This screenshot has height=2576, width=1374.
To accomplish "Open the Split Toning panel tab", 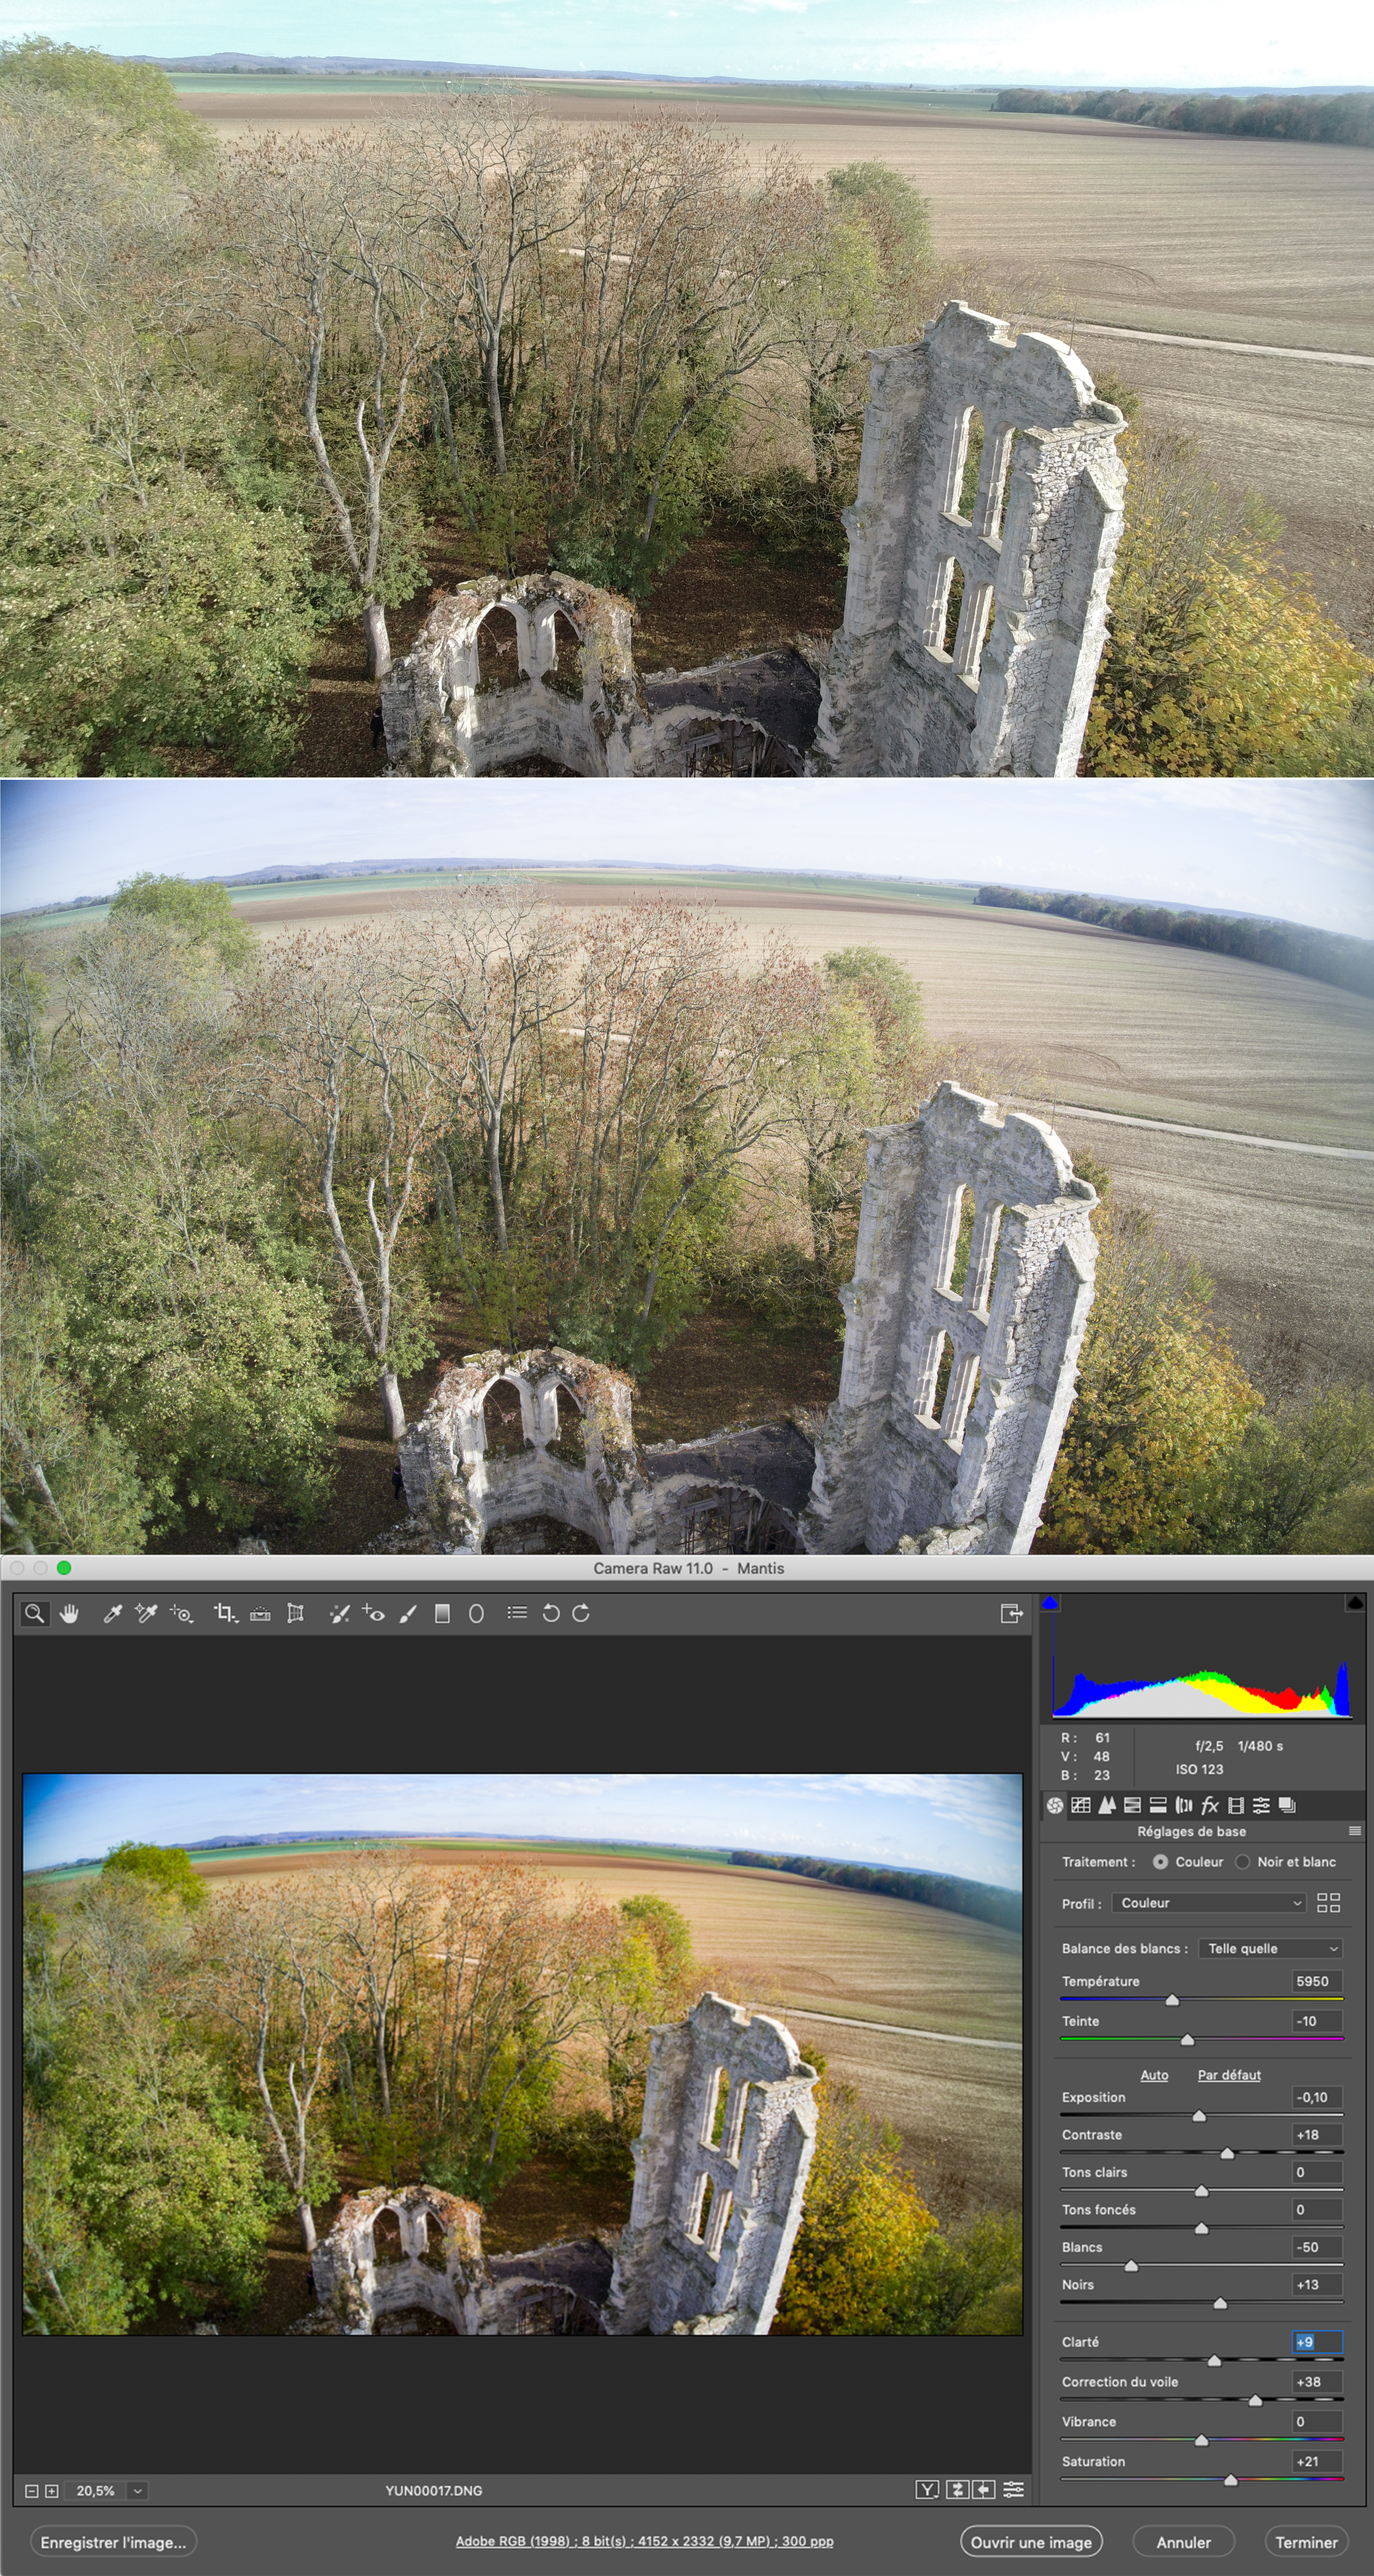I will 1158,1805.
